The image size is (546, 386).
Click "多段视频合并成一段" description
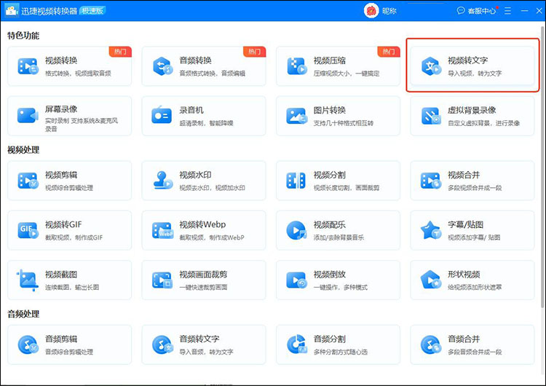[475, 188]
